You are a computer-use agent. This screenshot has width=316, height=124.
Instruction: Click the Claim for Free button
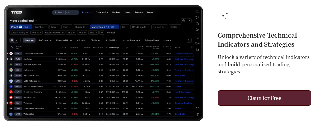264,98
